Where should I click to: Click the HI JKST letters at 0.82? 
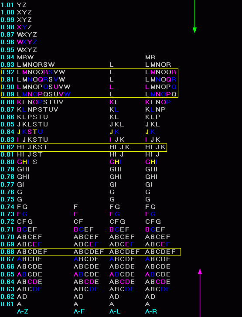click(x=32, y=147)
